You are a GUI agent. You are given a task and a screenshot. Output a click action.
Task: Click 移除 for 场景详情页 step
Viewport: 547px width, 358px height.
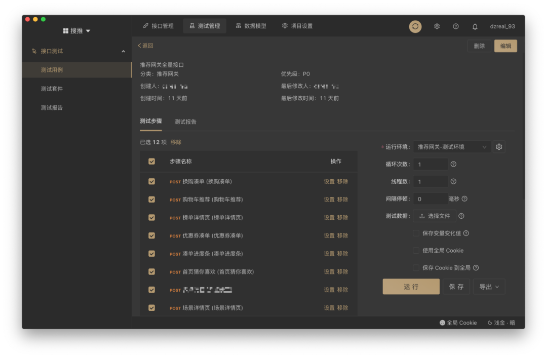point(342,308)
